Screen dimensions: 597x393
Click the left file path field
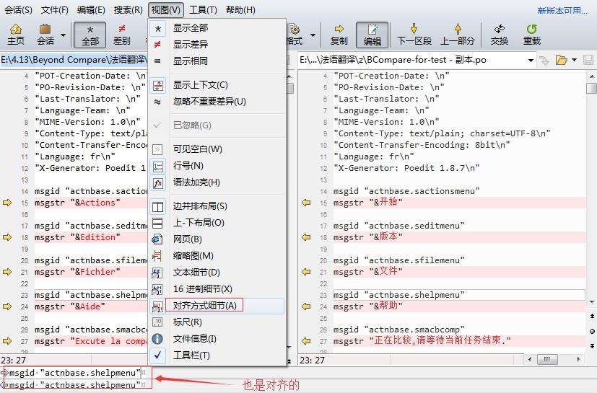coord(74,60)
